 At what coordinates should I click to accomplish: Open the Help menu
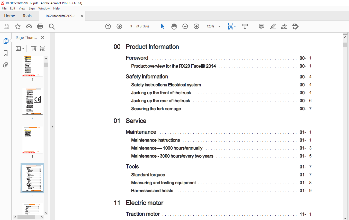[56, 8]
